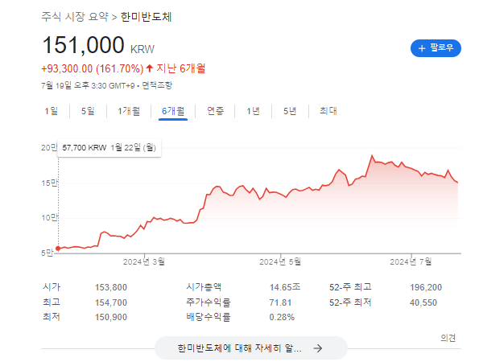Click the 2024년 7월 axis label
Image resolution: width=479 pixels, height=362 pixels.
[411, 261]
